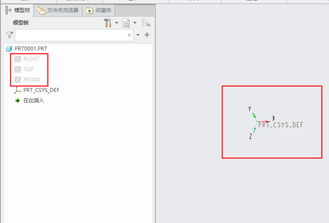Click the green Y axis in viewport

255,117
